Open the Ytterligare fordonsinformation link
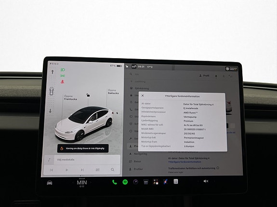The width and height of the screenshot is (277, 207). [185, 162]
